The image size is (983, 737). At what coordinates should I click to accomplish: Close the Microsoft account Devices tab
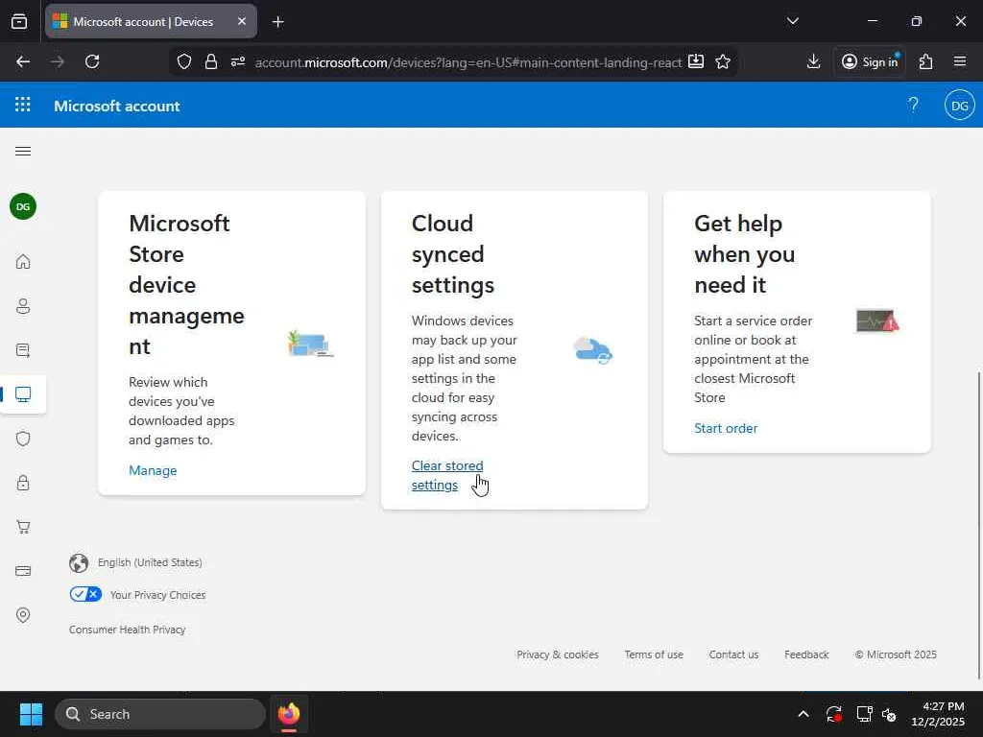pos(242,21)
